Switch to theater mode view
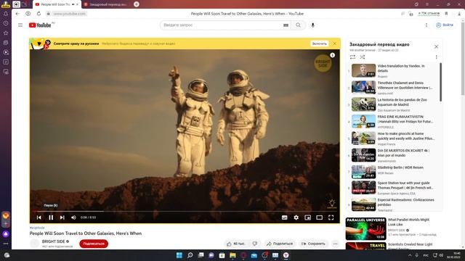The image size is (465, 261). (320, 217)
